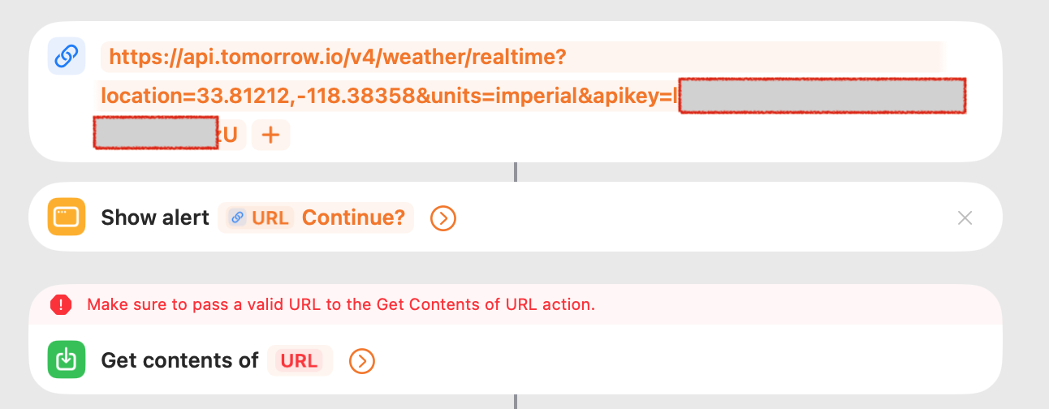Add another URL with the plus button

click(x=270, y=135)
